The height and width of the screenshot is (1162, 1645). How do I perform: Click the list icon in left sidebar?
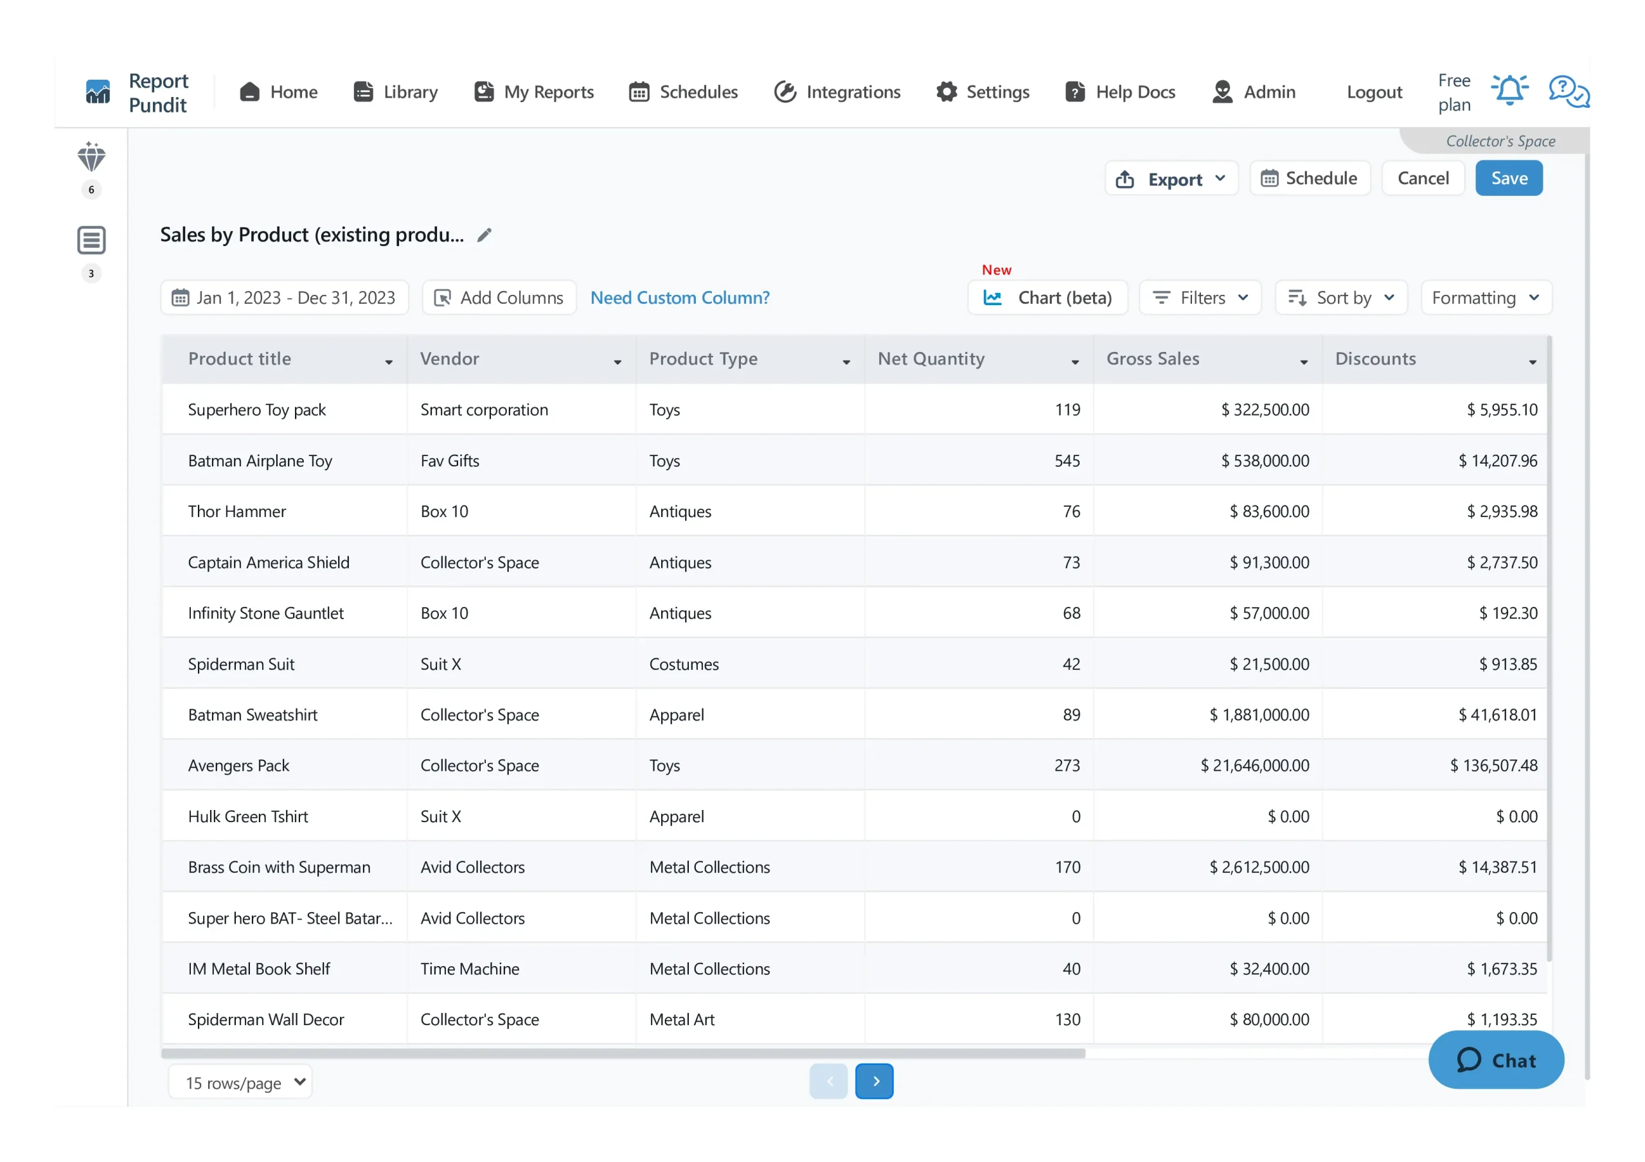[x=91, y=241]
